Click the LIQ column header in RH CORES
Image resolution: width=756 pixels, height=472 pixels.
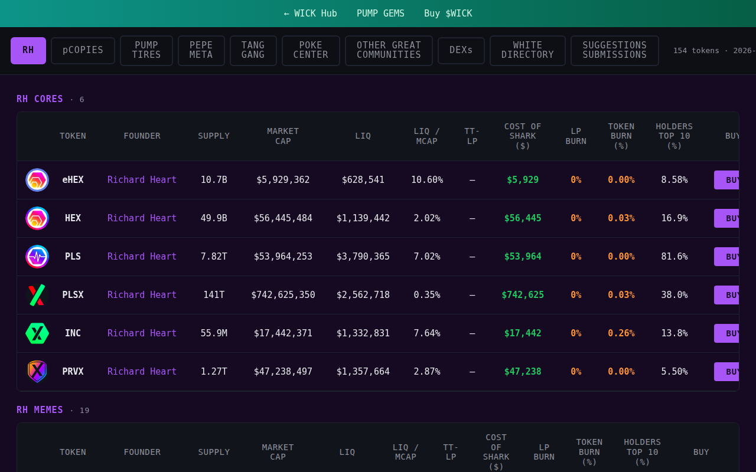tap(363, 136)
